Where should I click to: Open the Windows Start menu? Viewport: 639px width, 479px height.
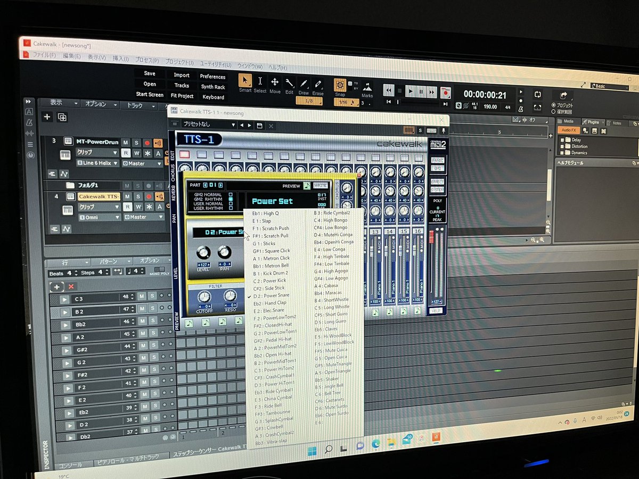click(312, 450)
